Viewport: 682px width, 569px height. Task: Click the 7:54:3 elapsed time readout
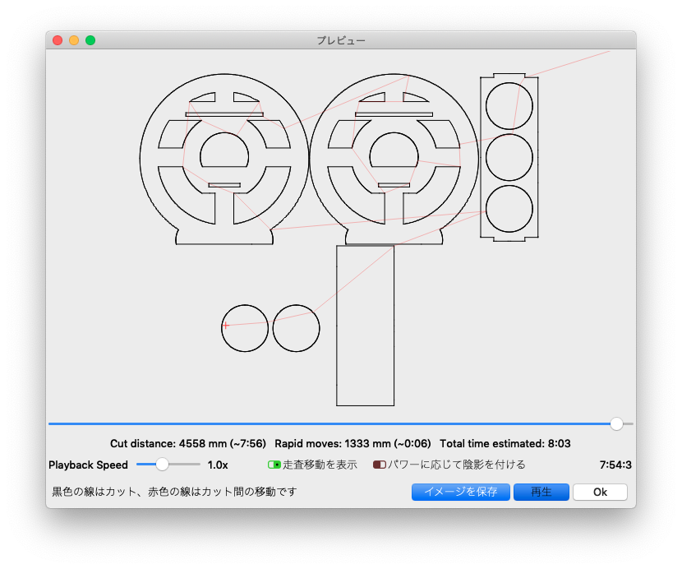[615, 465]
